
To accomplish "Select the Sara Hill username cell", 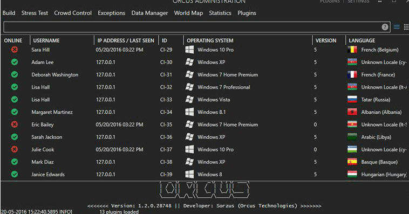I will (x=40, y=50).
